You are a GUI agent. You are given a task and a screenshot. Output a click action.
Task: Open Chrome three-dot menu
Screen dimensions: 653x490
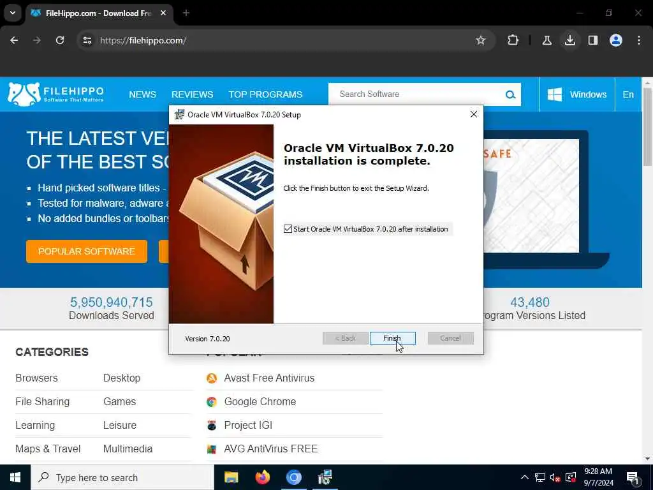coord(639,40)
